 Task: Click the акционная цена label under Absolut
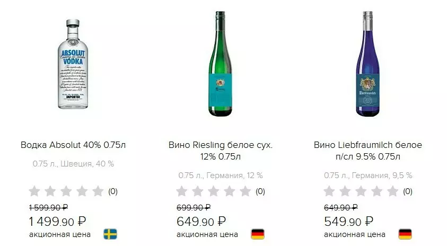(x=60, y=234)
